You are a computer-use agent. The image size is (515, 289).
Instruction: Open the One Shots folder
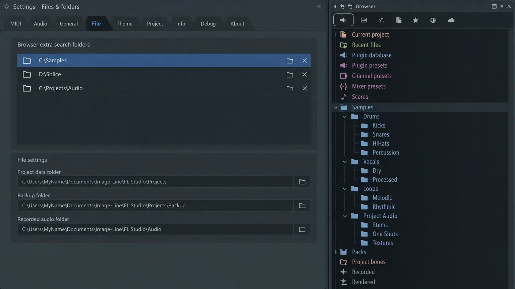385,234
